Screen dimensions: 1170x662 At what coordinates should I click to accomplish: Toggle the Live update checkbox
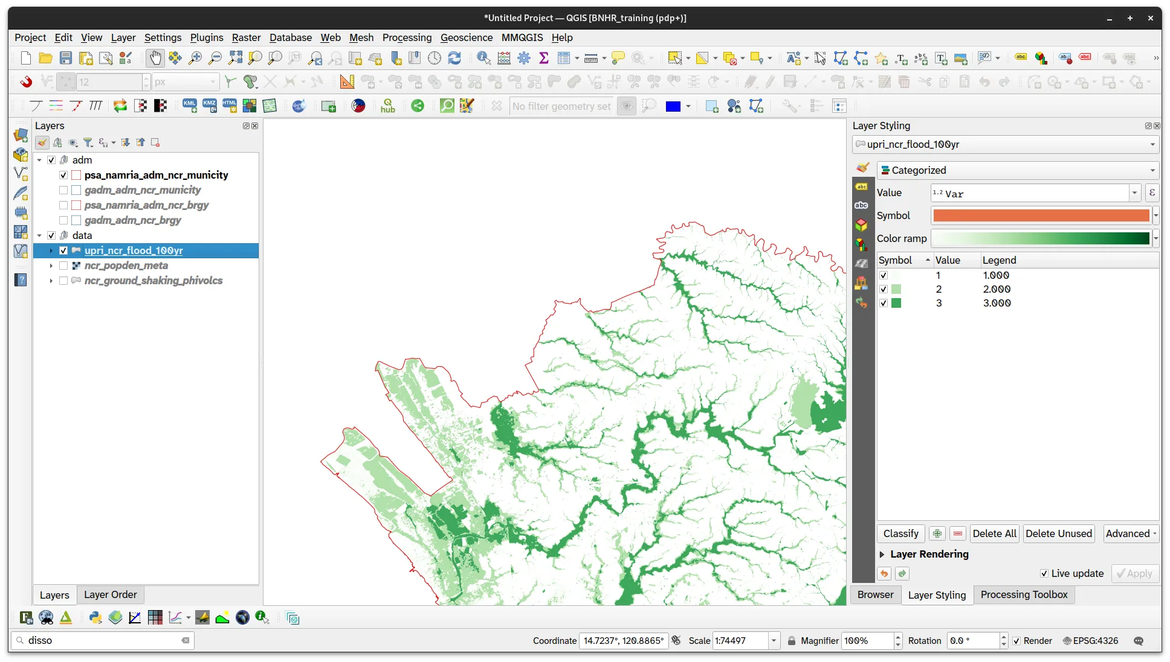pos(1044,573)
